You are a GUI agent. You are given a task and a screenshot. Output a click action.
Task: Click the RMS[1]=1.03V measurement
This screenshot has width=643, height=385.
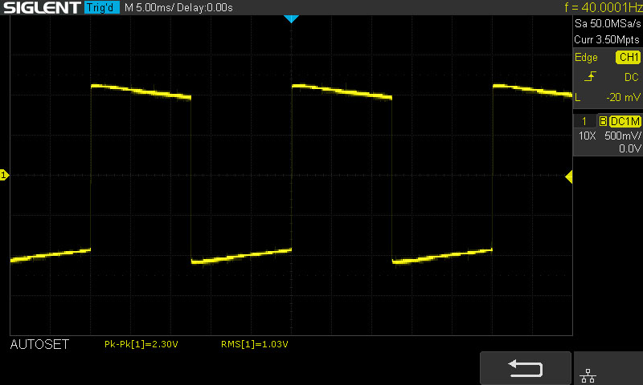[x=254, y=345]
